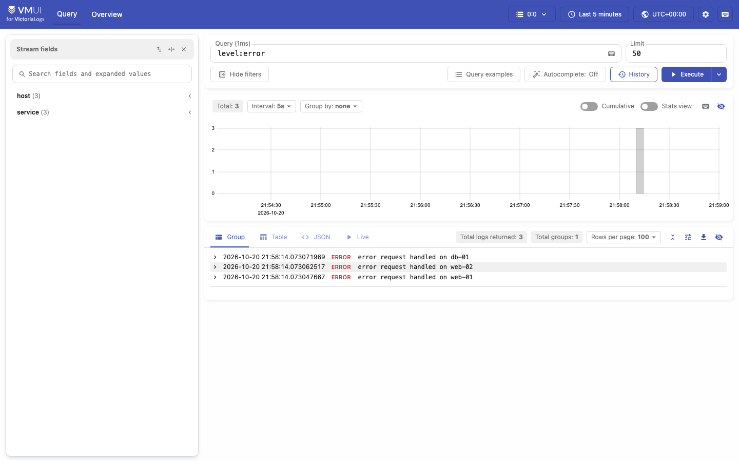Hide the hits chart with eye icon
739x462 pixels.
[721, 106]
